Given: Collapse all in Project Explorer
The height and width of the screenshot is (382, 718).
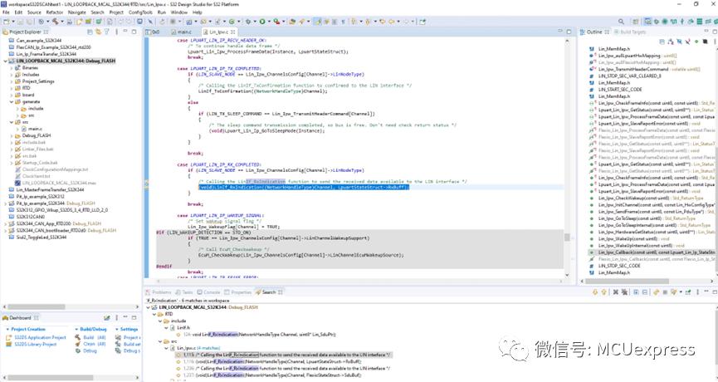Looking at the screenshot, I should tap(90, 32).
